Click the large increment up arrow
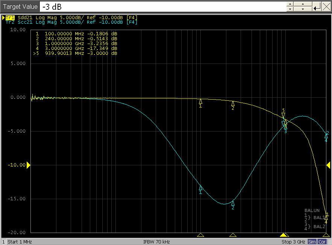This screenshot has width=332, height=245. 302,4
